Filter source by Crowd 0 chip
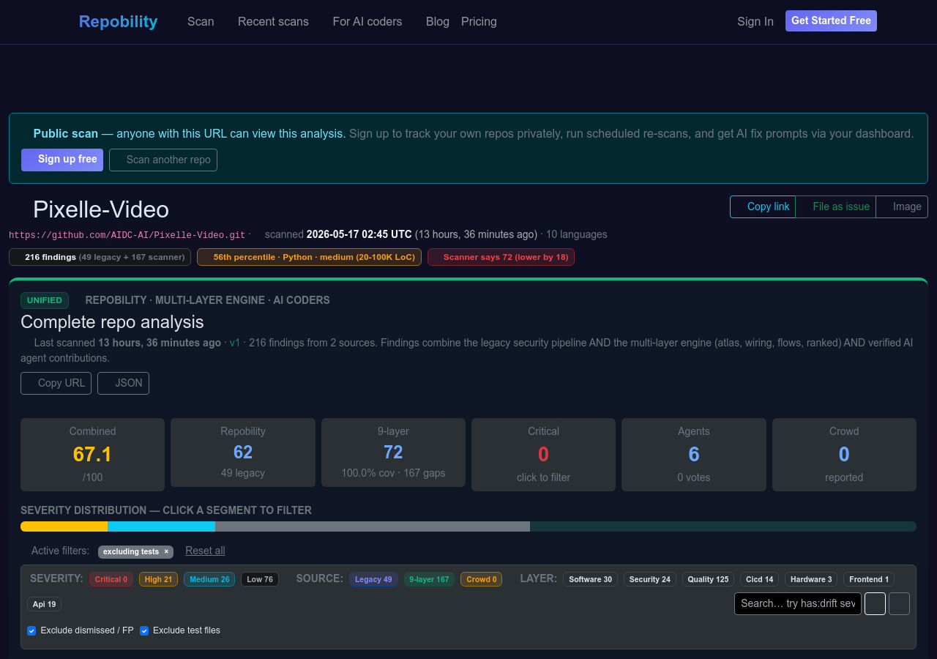This screenshot has width=937, height=659. pos(482,579)
